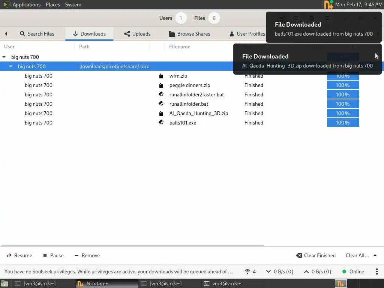Viewport: 384px width, 288px height.
Task: Click the Remove button
Action: tap(87, 255)
